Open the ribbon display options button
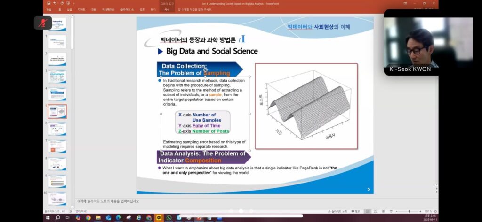The image size is (482, 222). click(x=405, y=3)
